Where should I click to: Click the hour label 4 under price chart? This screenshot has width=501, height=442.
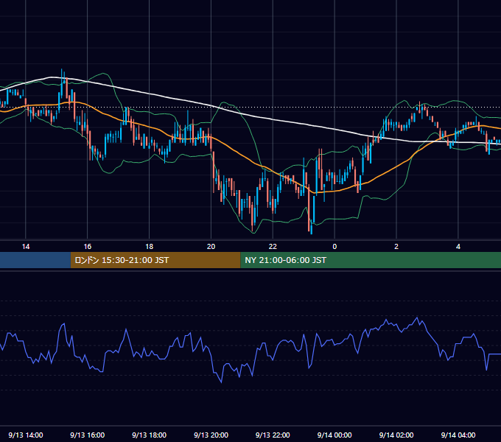458,247
